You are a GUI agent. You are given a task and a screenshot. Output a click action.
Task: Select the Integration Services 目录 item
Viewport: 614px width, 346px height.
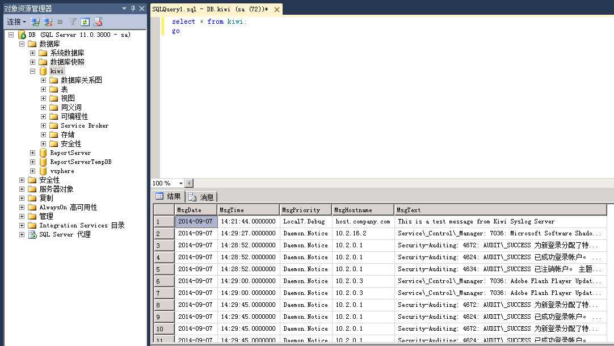pyautogui.click(x=82, y=225)
